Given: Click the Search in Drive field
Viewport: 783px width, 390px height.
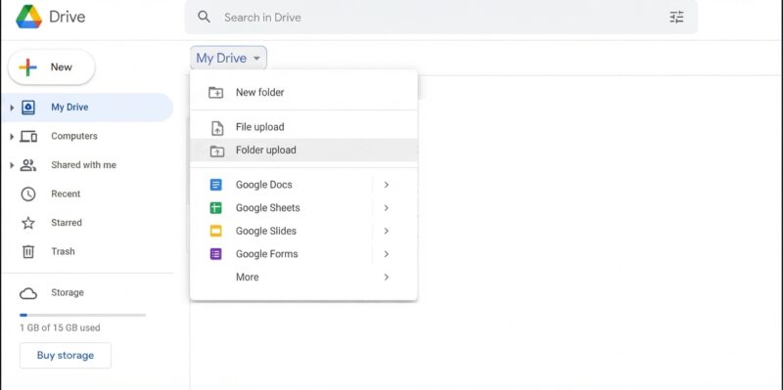Looking at the screenshot, I should [x=441, y=17].
